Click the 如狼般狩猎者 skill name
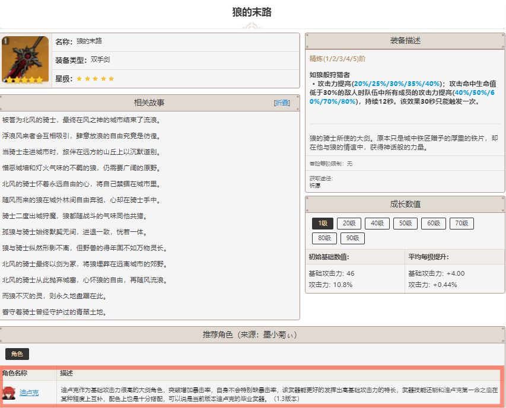The height and width of the screenshot is (408, 506). point(329,75)
